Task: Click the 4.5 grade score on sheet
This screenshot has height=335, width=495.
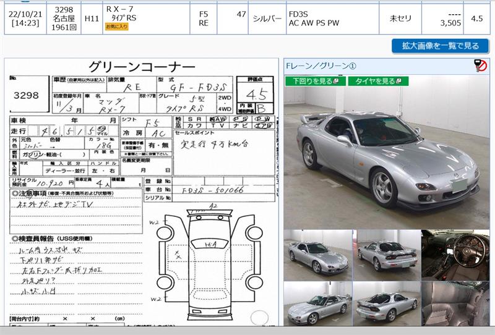Action: 256,95
